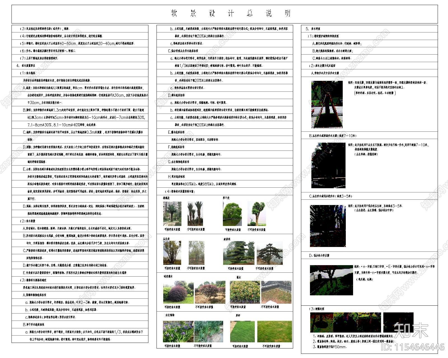Click the "(3) 树圈处理" heading

coord(317,309)
